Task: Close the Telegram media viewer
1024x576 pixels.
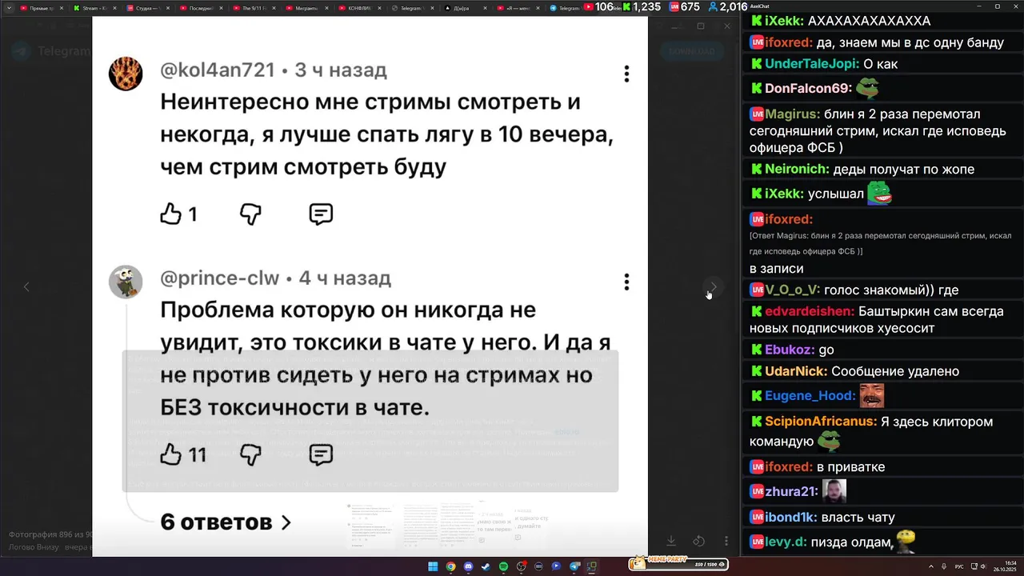Action: (x=726, y=26)
